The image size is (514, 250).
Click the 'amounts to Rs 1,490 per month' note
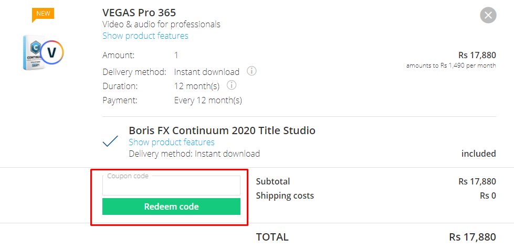coord(451,66)
